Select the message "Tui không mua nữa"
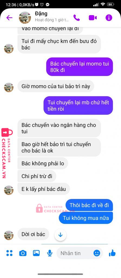Screen dimensions: 121x278 coord(86,218)
